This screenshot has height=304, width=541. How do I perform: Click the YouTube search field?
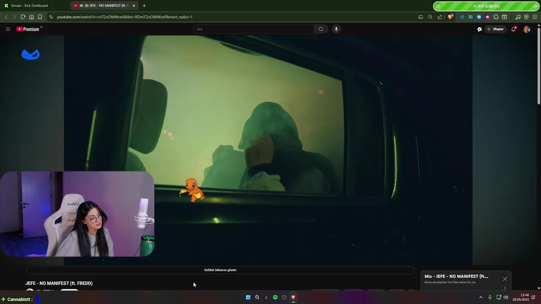[x=254, y=29]
